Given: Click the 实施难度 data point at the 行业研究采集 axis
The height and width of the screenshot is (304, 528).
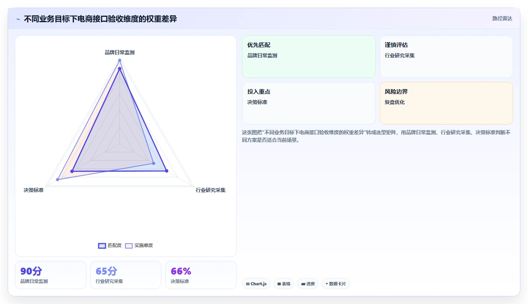Looking at the screenshot, I should [x=154, y=163].
